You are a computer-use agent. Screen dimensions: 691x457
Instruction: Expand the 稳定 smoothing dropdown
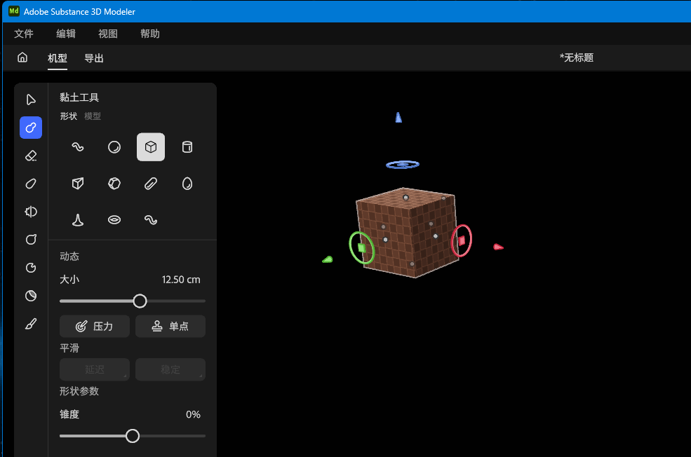[170, 369]
